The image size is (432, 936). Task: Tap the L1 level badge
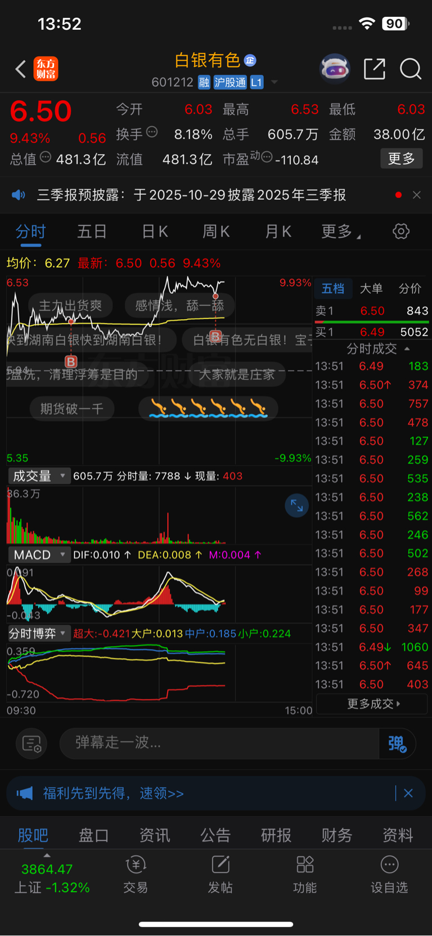click(x=256, y=82)
